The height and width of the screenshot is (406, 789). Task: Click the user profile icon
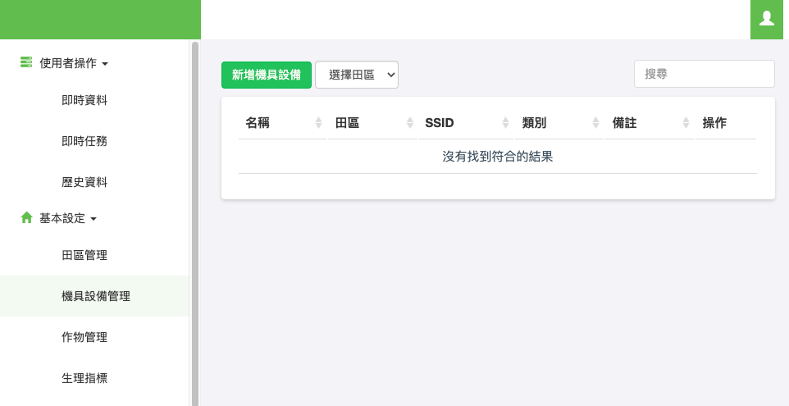(x=767, y=19)
